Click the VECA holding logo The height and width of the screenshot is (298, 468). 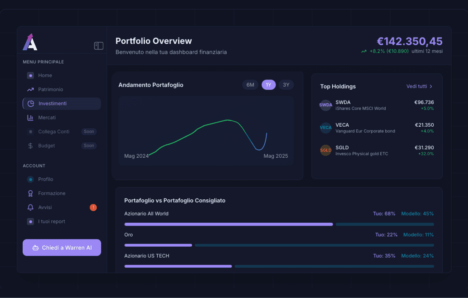pos(325,128)
